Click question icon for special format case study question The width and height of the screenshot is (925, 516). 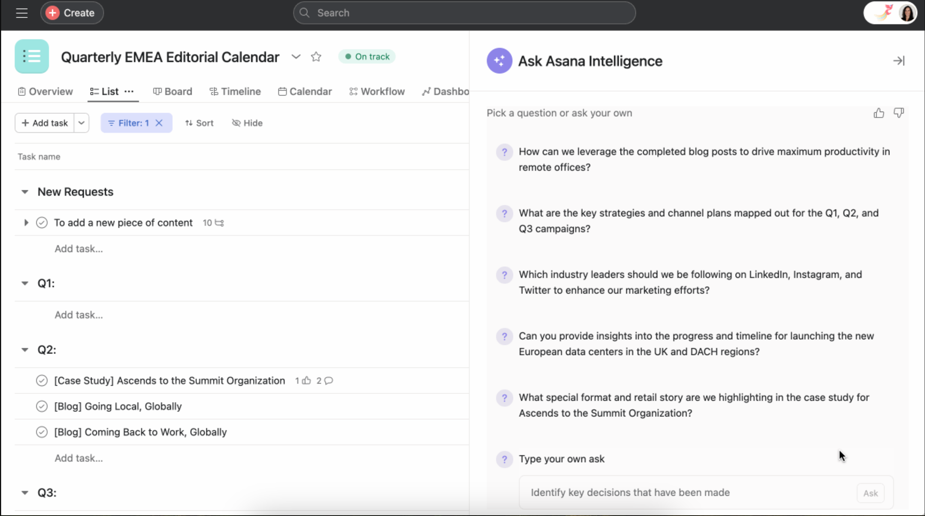pyautogui.click(x=504, y=398)
